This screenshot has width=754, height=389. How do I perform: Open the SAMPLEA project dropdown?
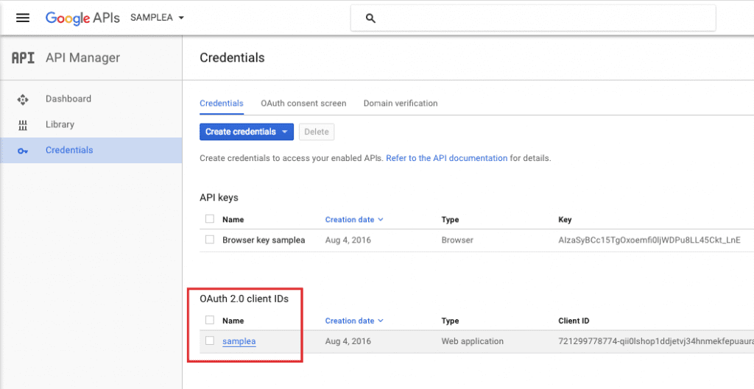tap(158, 18)
